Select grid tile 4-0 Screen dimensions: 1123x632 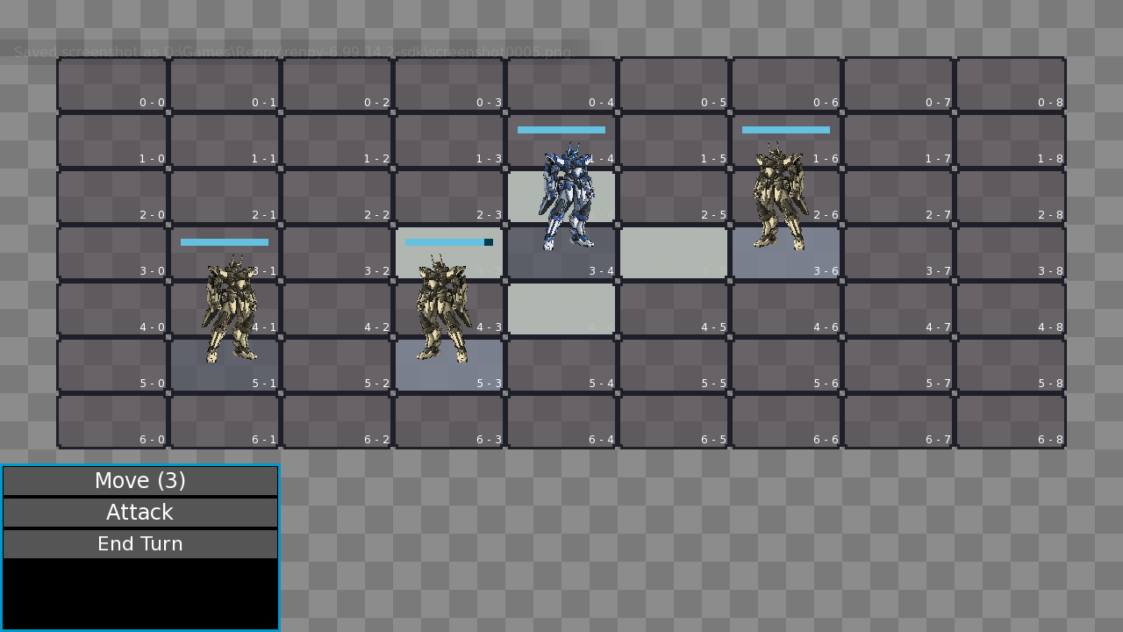click(x=112, y=309)
